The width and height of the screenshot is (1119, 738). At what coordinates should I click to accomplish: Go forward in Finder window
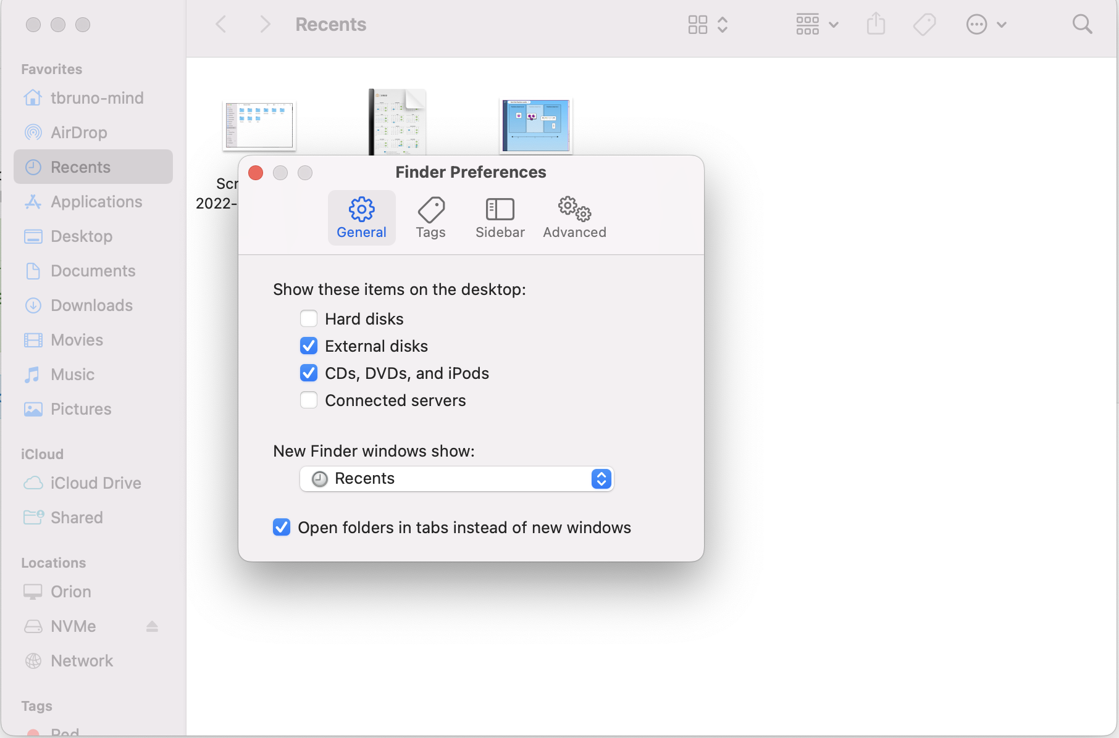(x=266, y=25)
